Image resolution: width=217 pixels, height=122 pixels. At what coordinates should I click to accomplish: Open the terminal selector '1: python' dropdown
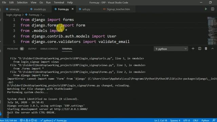pyautogui.click(x=171, y=49)
